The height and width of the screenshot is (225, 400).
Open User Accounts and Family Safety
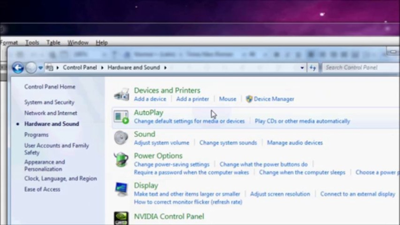coord(57,149)
